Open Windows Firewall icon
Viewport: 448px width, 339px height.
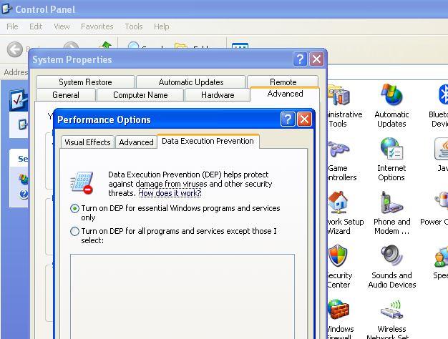pyautogui.click(x=339, y=319)
